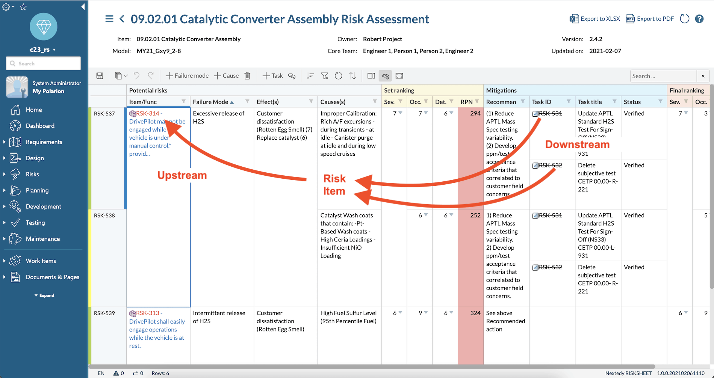Export to XLSX
Screen dimensions: 714x378
tap(595, 19)
